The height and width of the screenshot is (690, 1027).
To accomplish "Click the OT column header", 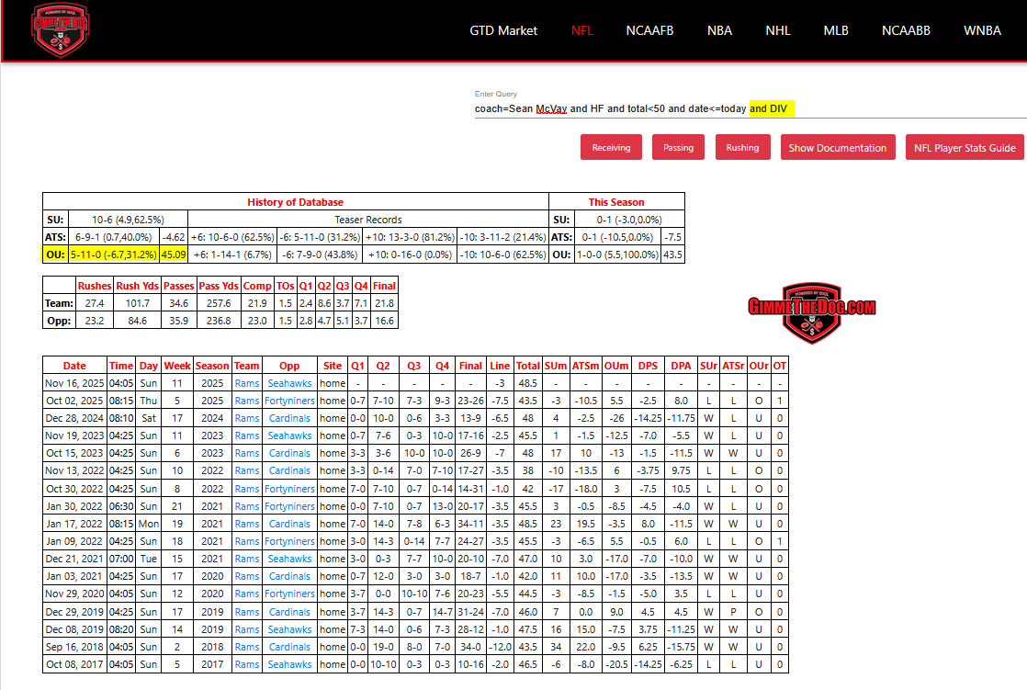I will tap(779, 366).
